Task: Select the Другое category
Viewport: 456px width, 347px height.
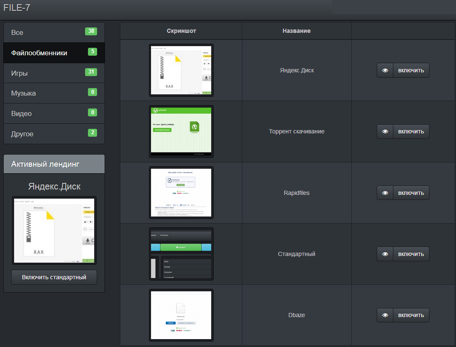Action: coord(54,134)
